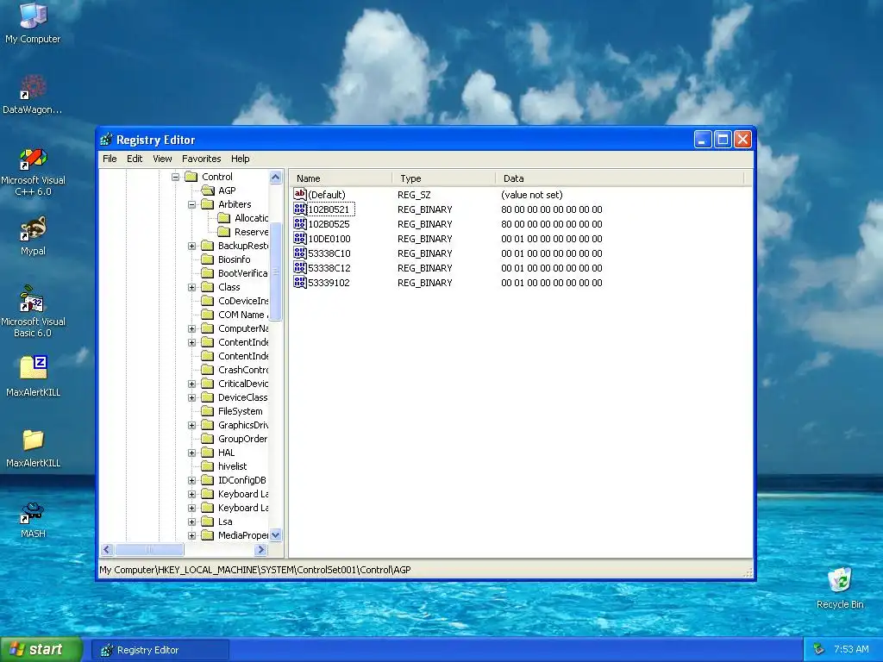Expand the DeviceClasses tree node
The image size is (883, 662).
(191, 397)
